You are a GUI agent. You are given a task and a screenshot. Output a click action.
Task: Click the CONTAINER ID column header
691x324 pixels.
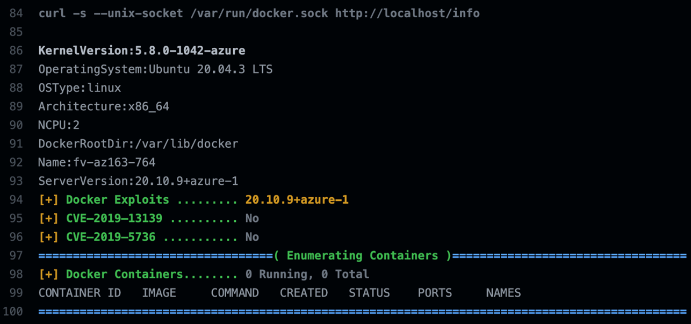pos(80,293)
